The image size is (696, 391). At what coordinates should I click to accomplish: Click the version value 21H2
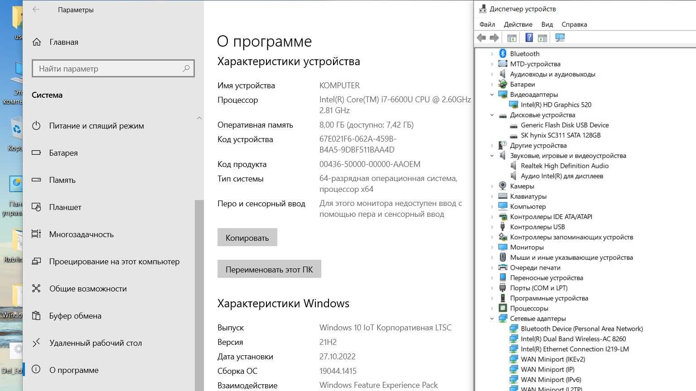pos(328,342)
